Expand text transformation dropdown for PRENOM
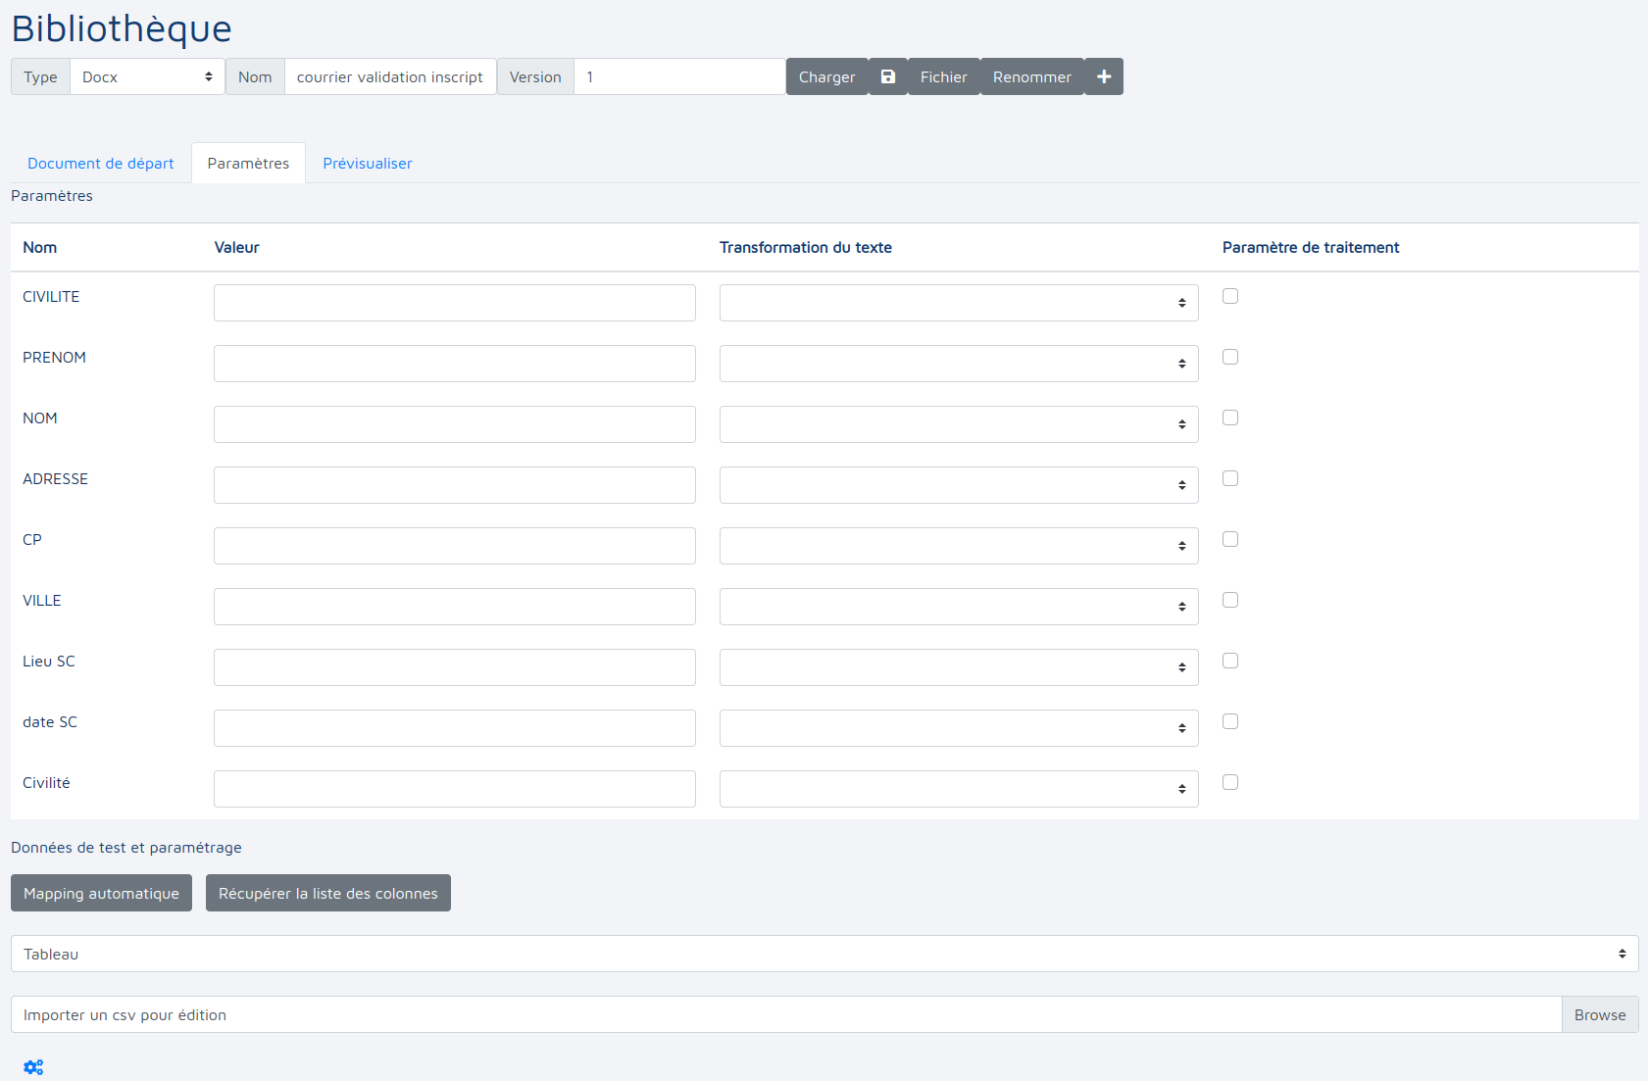Image resolution: width=1648 pixels, height=1081 pixels. click(958, 364)
